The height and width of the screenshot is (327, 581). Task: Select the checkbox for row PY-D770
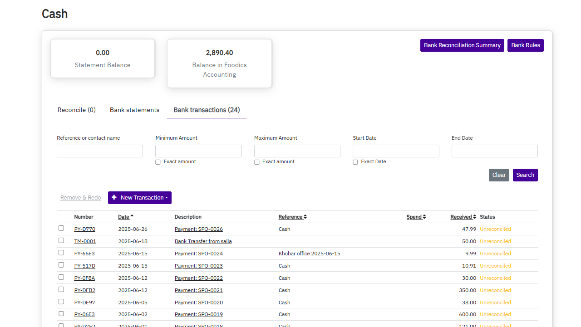61,228
